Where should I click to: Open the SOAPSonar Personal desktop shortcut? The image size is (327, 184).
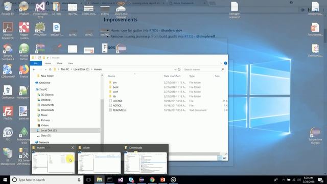[121, 10]
